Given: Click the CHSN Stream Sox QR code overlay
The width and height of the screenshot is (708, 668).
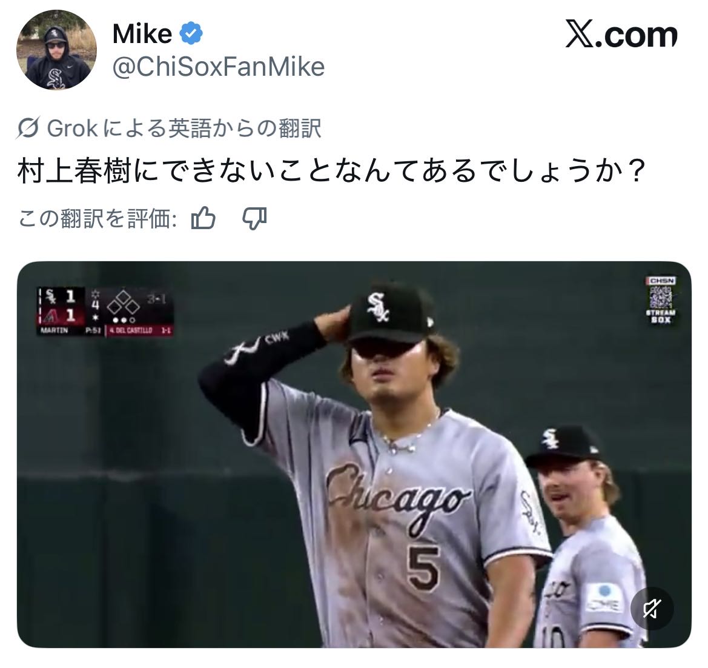Looking at the screenshot, I should [x=661, y=299].
